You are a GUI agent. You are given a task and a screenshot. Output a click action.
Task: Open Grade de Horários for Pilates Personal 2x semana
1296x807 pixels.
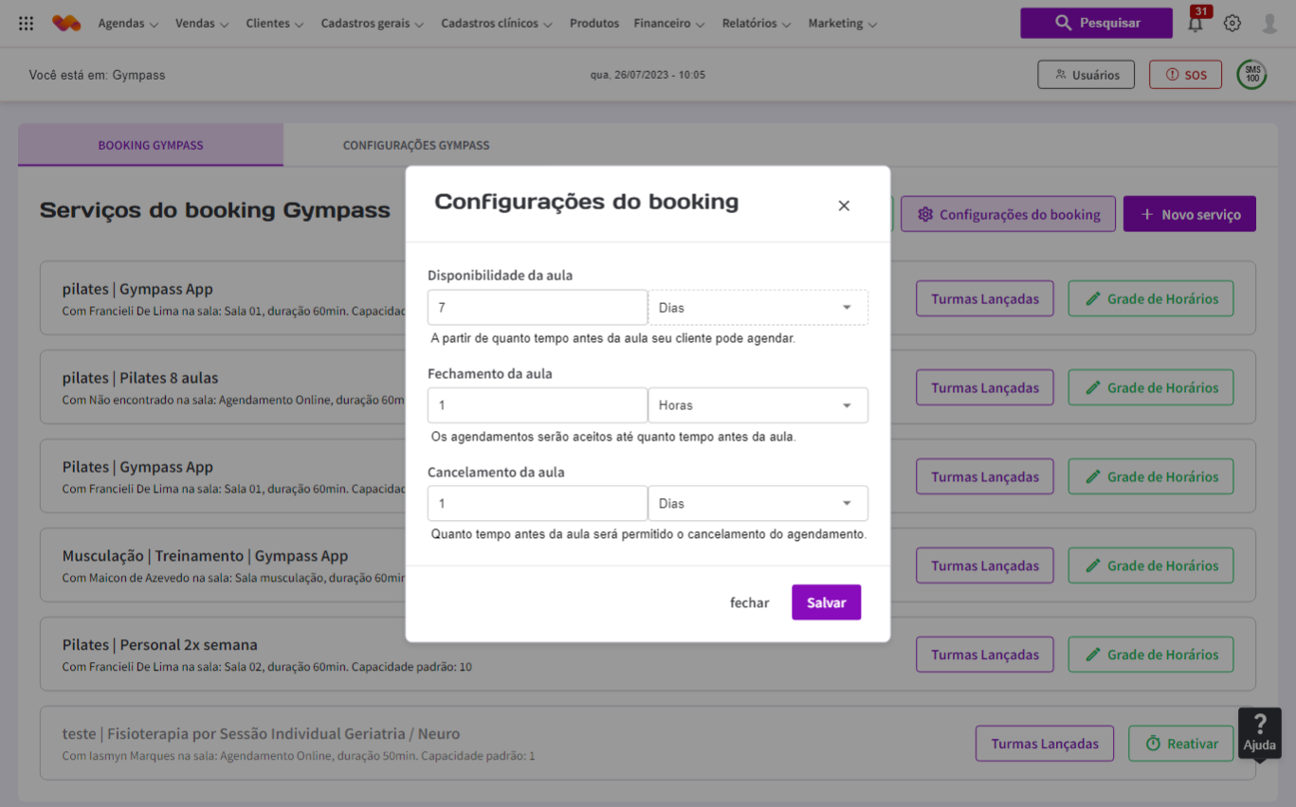(1151, 655)
